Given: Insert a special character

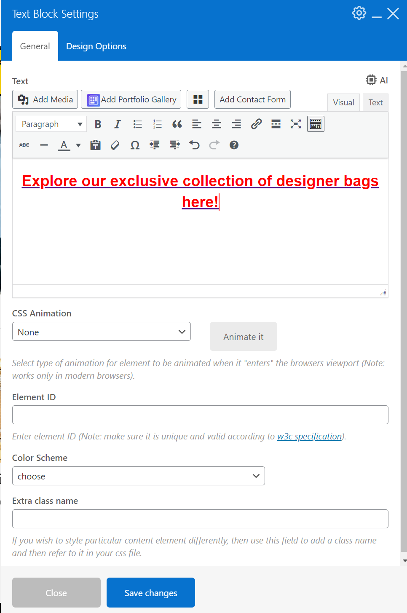Looking at the screenshot, I should tap(134, 145).
